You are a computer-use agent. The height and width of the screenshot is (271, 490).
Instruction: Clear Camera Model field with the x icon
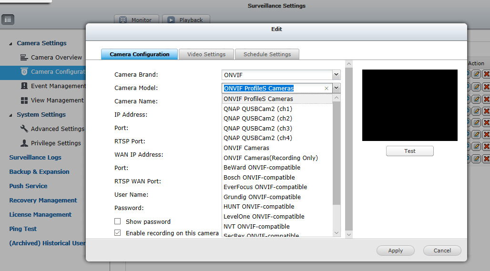click(x=327, y=88)
